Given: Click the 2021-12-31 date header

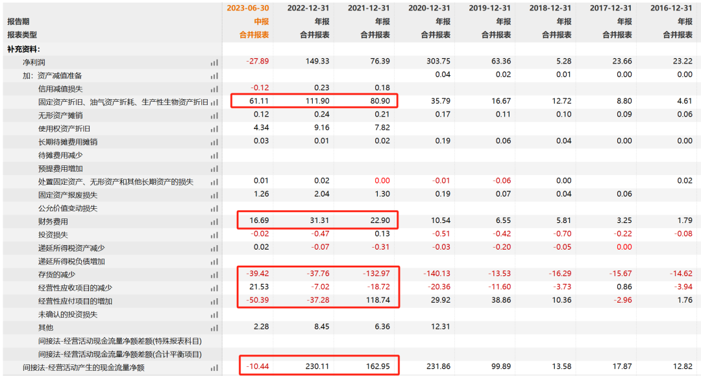Looking at the screenshot, I should (369, 8).
